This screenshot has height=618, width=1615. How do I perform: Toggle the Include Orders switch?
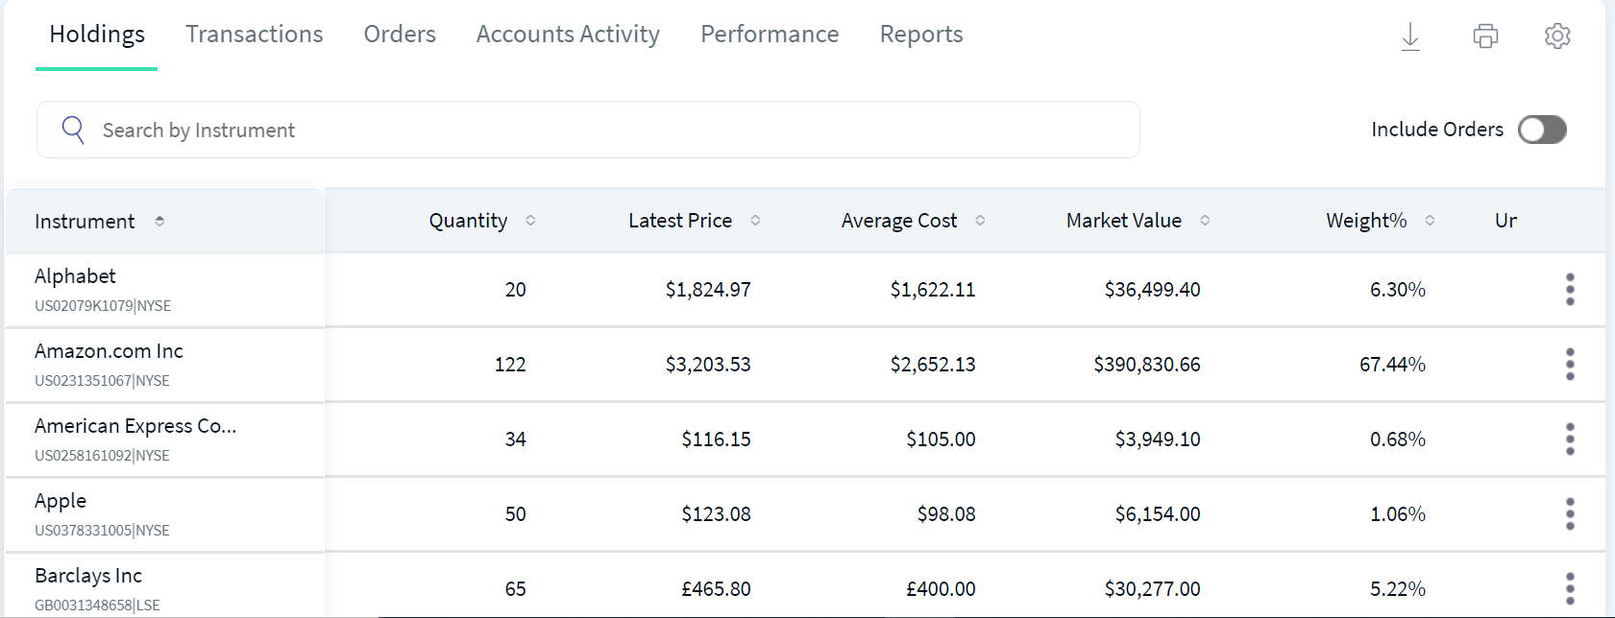coord(1542,130)
